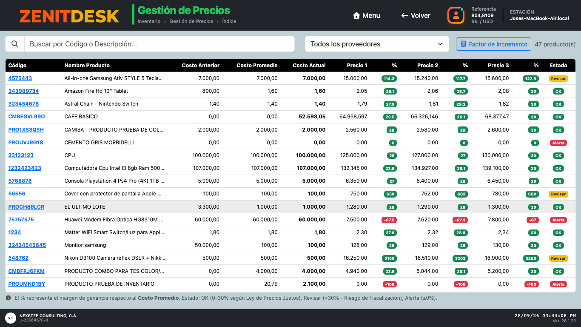Viewport: 581px width, 327px height.
Task: Open product code 4575443
Action: tap(20, 78)
